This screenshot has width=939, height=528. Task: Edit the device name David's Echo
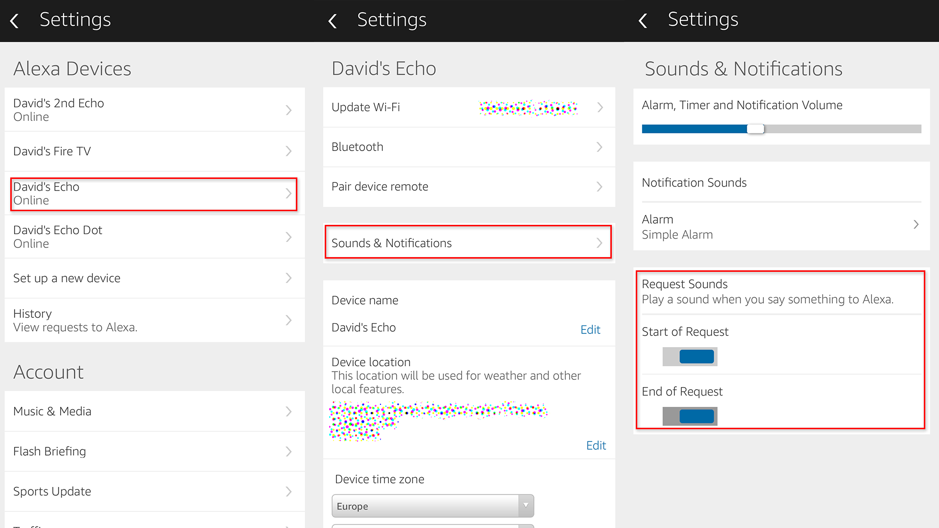(x=590, y=330)
